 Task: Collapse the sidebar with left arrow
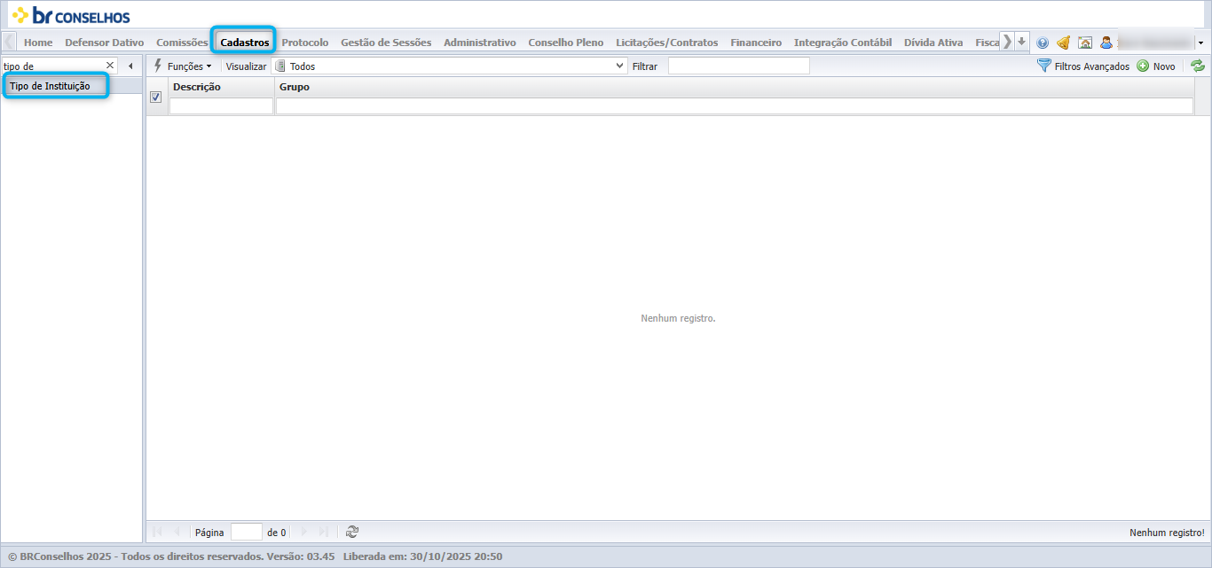tap(130, 66)
